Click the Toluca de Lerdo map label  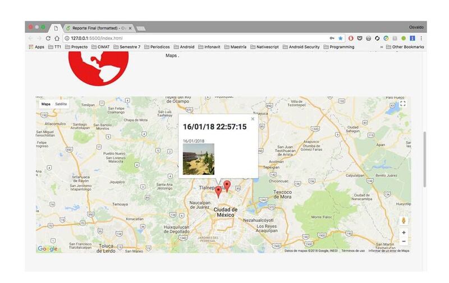(x=106, y=248)
